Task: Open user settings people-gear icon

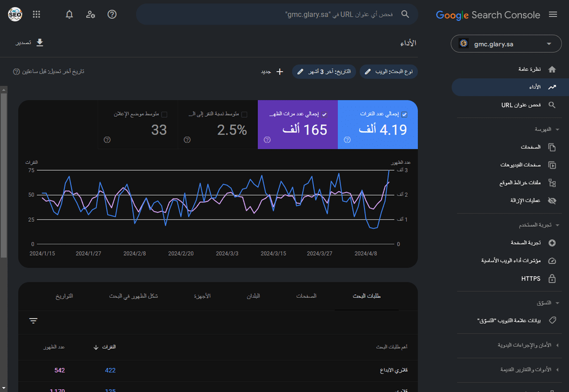Action: 91,14
